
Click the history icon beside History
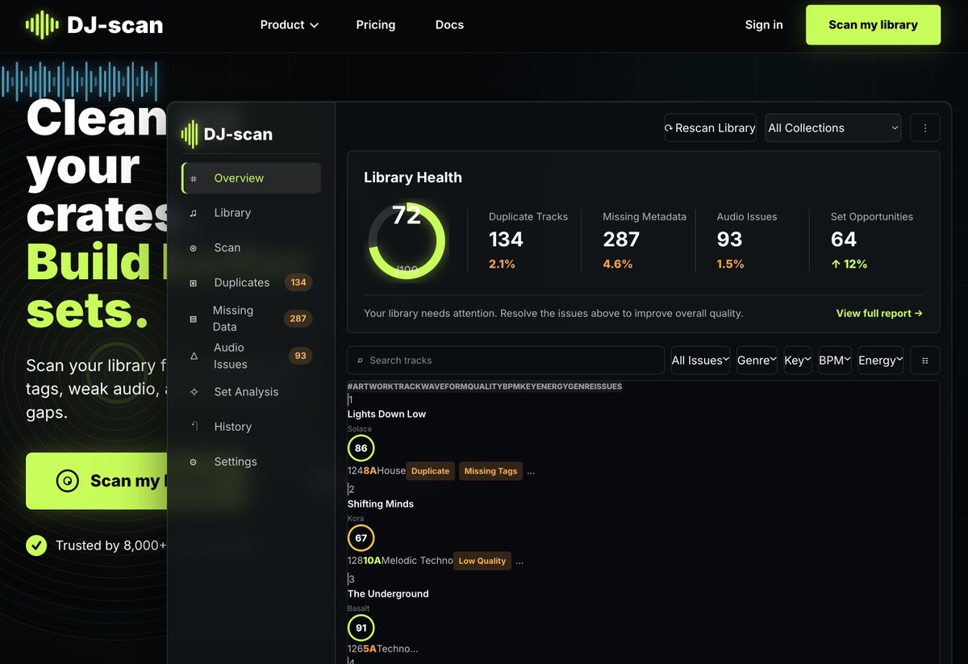point(194,427)
